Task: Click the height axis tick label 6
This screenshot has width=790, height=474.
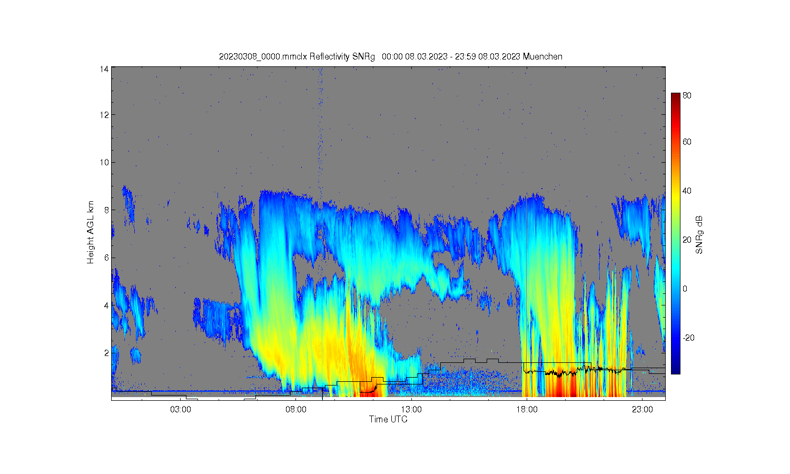Action: (107, 258)
